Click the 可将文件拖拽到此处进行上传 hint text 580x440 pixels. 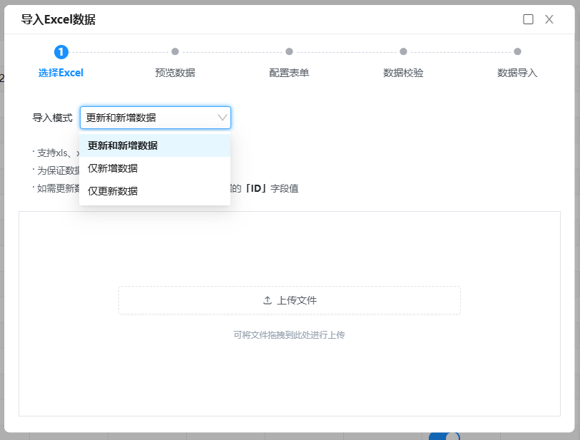[289, 335]
